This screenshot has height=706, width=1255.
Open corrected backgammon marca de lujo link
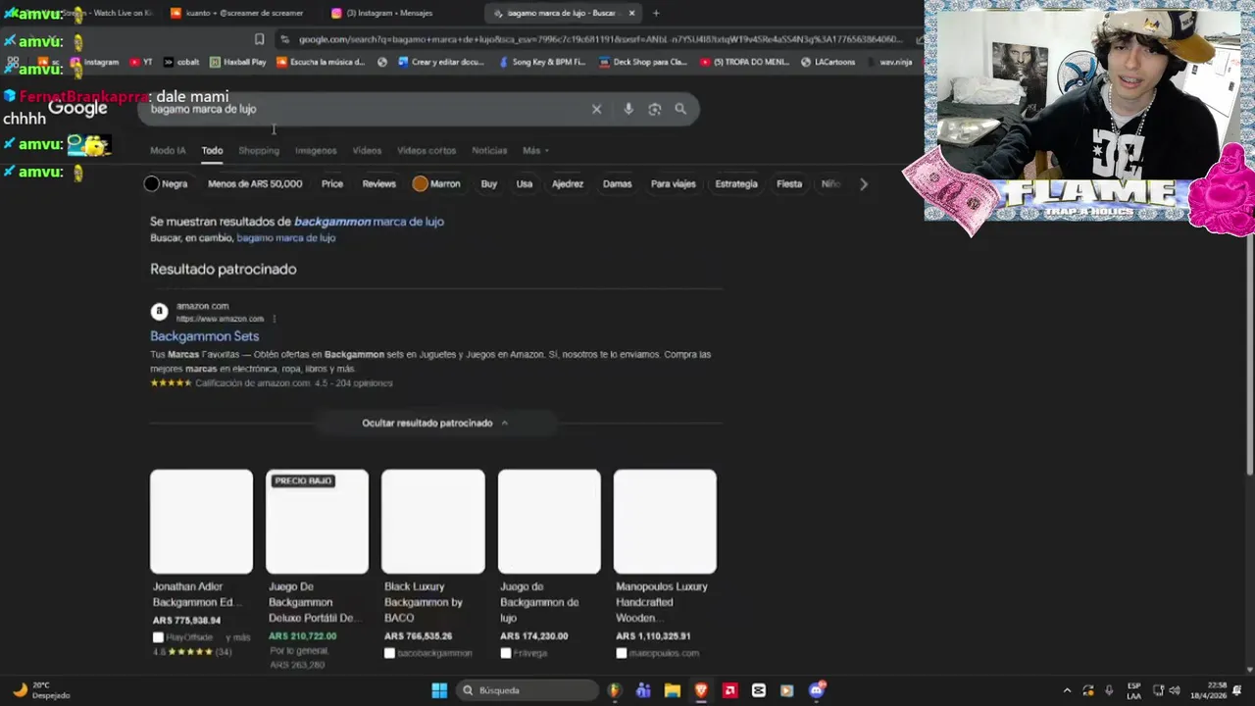tap(369, 222)
